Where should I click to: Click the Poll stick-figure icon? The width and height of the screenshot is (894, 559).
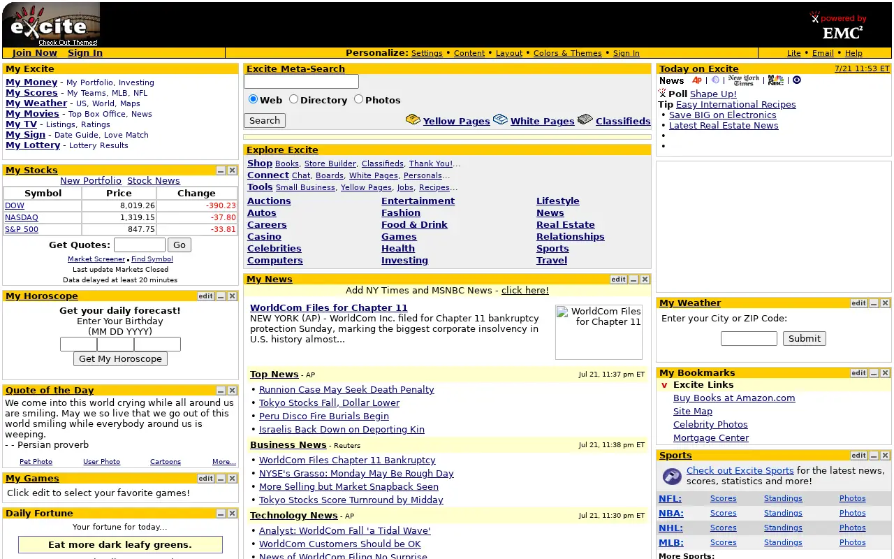tap(662, 94)
